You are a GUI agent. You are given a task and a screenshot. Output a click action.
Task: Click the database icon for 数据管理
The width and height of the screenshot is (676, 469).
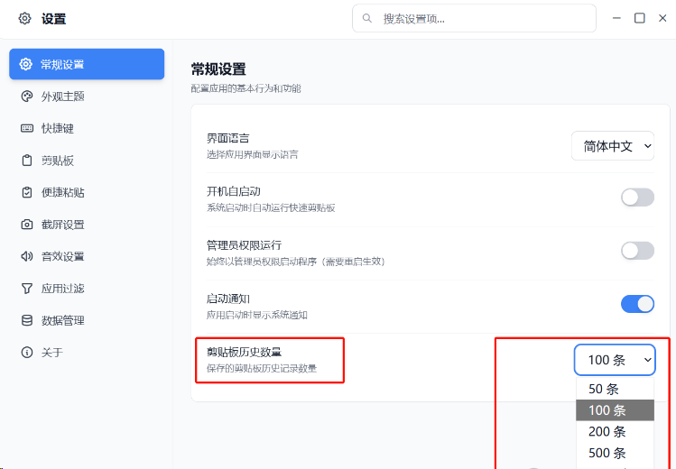pyautogui.click(x=27, y=320)
